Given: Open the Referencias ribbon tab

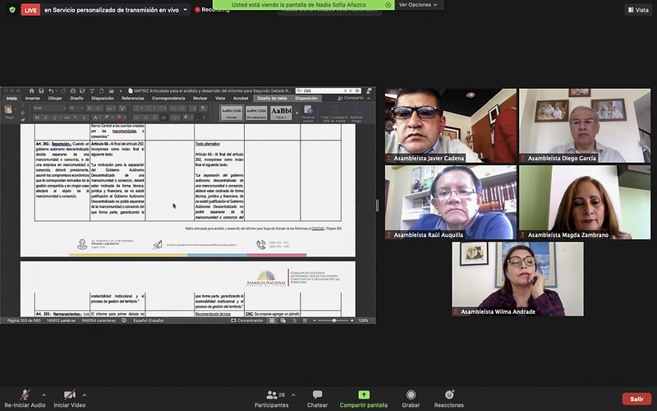Looking at the screenshot, I should [133, 98].
